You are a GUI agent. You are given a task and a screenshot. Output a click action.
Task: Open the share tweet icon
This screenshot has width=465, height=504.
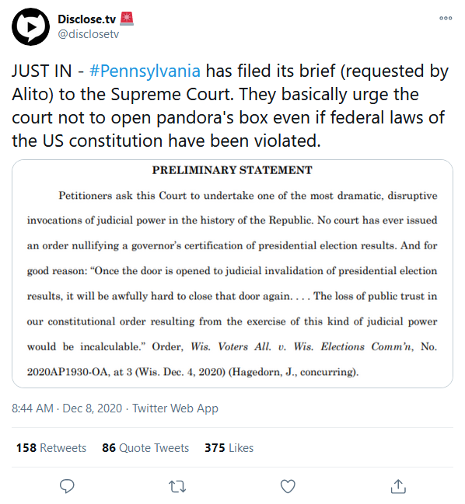click(x=398, y=486)
